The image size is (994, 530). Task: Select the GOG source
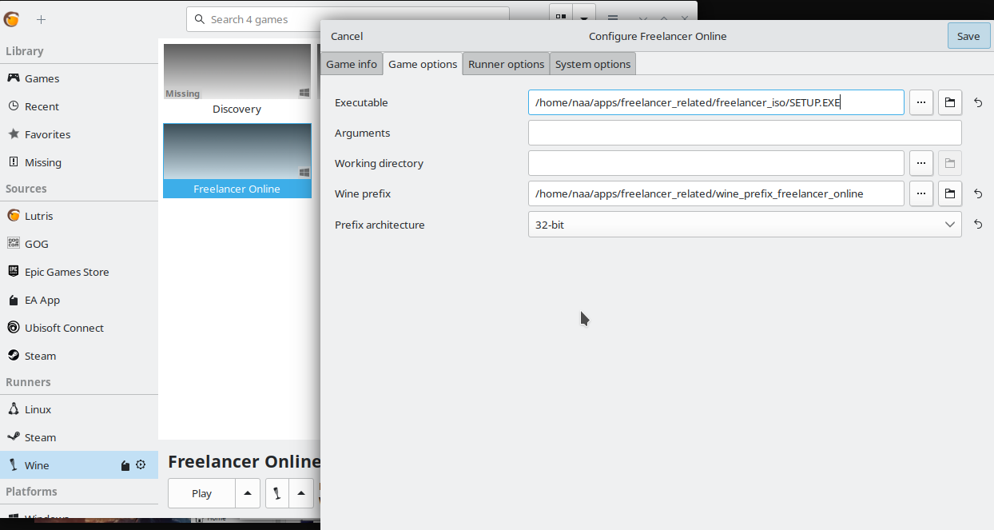pyautogui.click(x=79, y=244)
